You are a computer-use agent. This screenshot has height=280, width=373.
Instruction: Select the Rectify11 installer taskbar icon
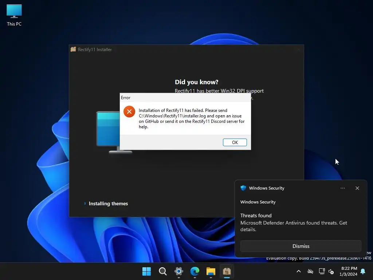coord(227,271)
